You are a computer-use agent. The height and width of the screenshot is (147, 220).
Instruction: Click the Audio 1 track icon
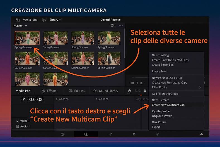[18, 126]
